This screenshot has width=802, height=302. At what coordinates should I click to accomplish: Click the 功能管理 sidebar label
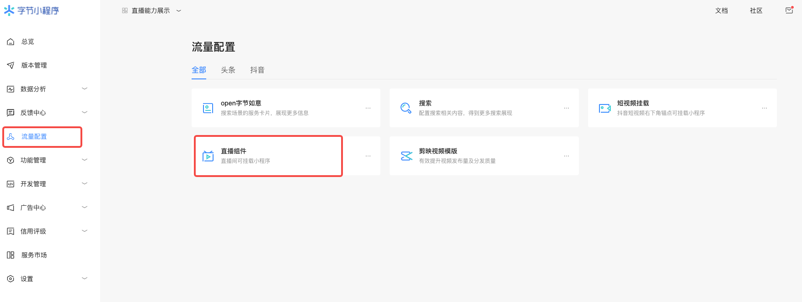click(x=33, y=160)
